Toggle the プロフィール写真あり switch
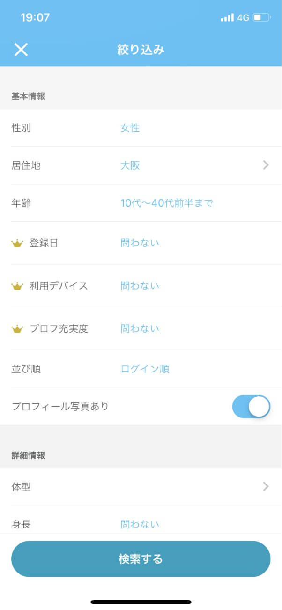The image size is (282, 610). point(251,407)
